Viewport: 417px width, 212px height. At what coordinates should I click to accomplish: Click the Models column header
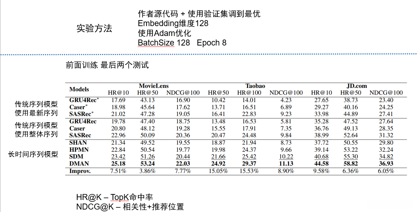[79, 89]
